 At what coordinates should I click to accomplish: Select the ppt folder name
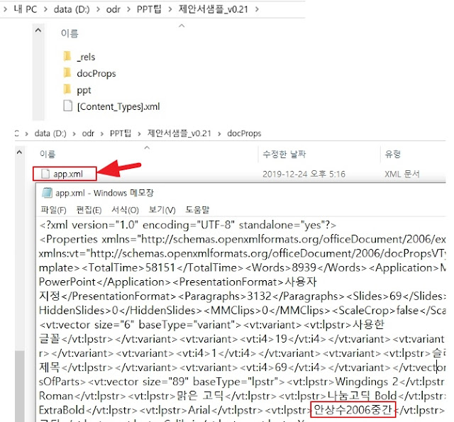[84, 90]
